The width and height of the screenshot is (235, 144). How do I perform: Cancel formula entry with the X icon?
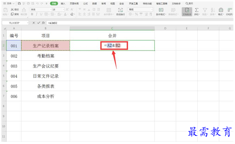coord(34,23)
